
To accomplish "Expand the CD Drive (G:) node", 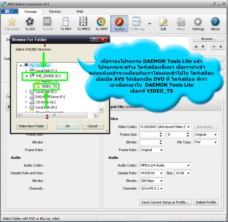I will [x=26, y=102].
